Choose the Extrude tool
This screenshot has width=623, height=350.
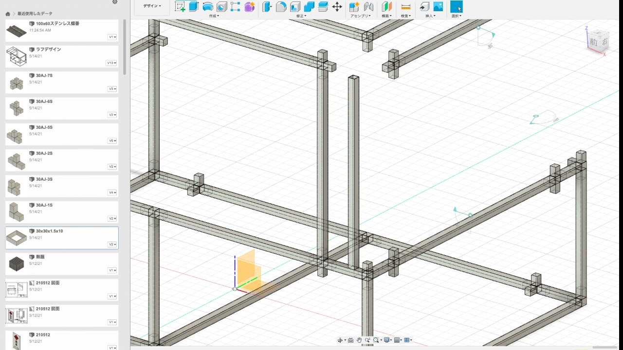(194, 7)
